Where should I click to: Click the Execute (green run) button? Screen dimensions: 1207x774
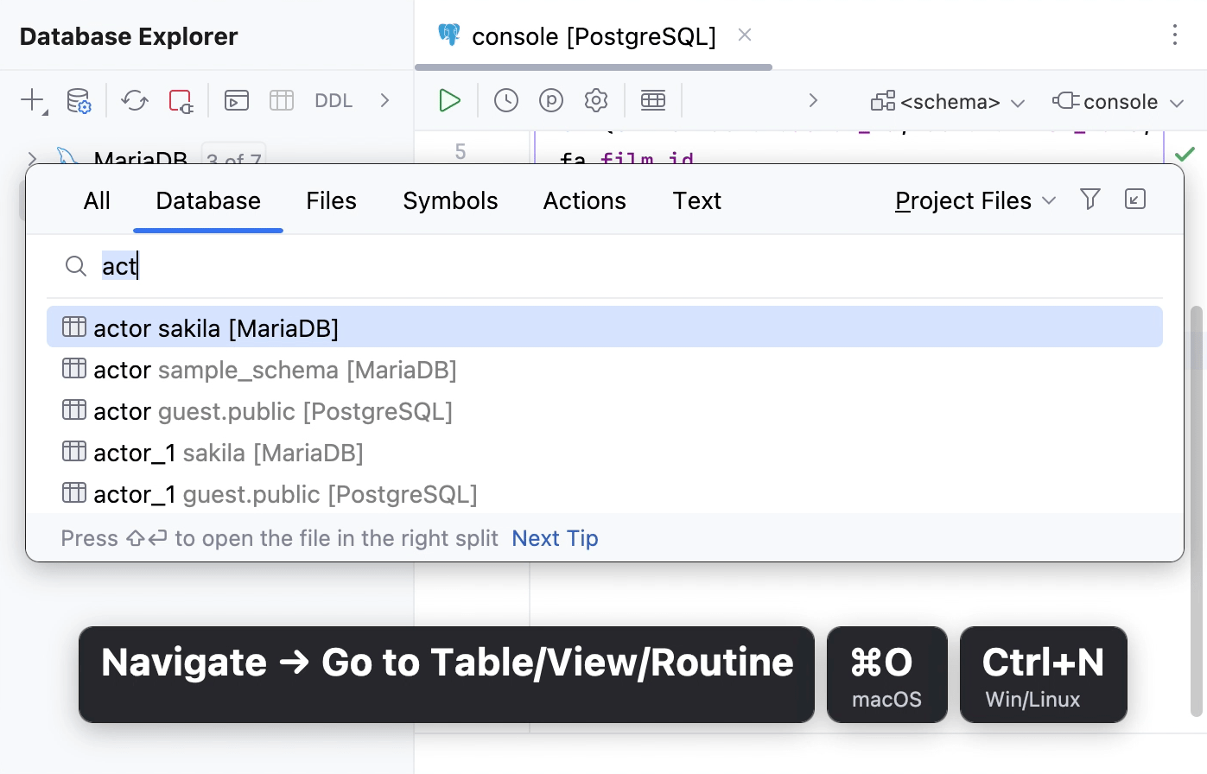449,101
